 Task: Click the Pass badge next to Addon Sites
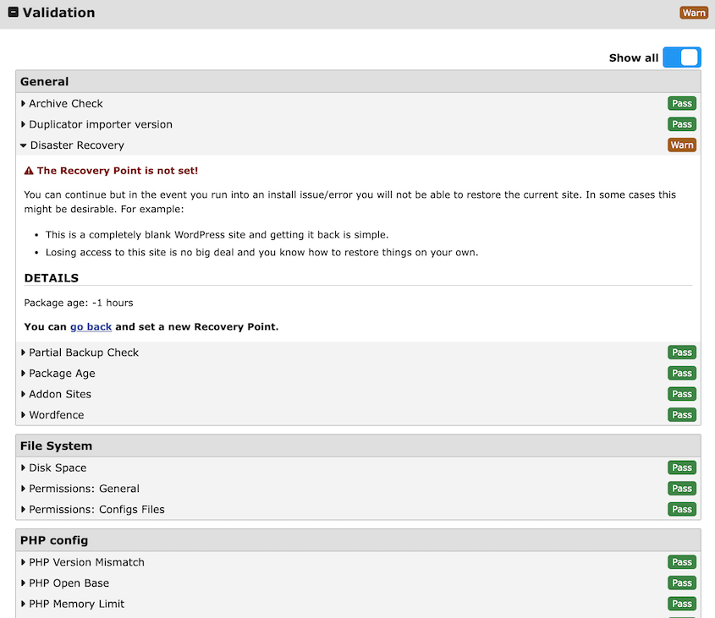coord(682,394)
